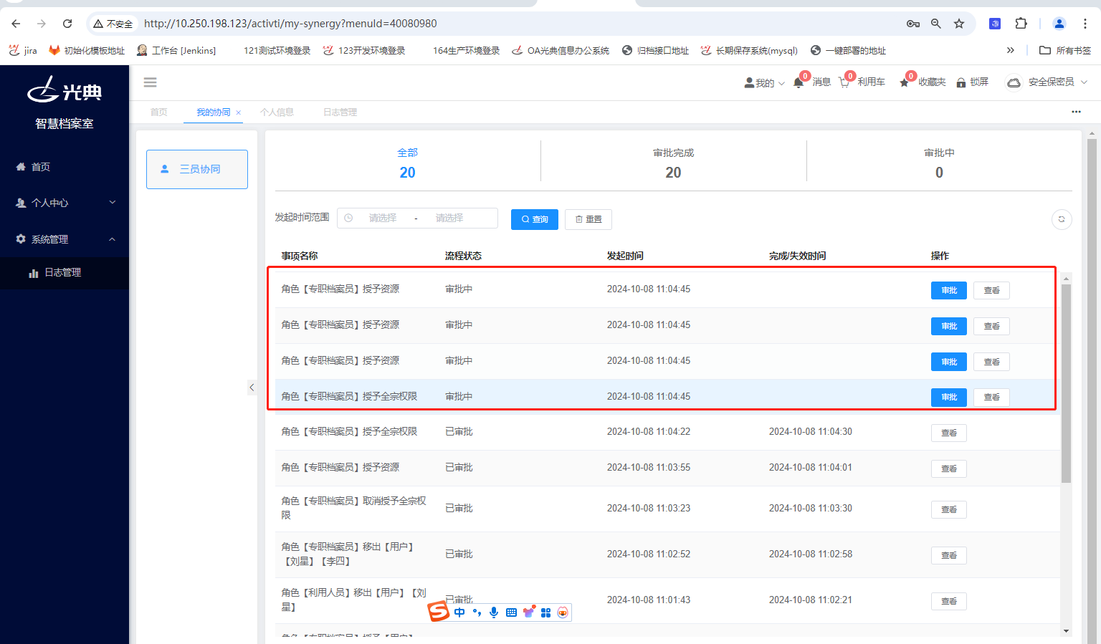Approve pending 授予全宗权限 row 审批

949,397
